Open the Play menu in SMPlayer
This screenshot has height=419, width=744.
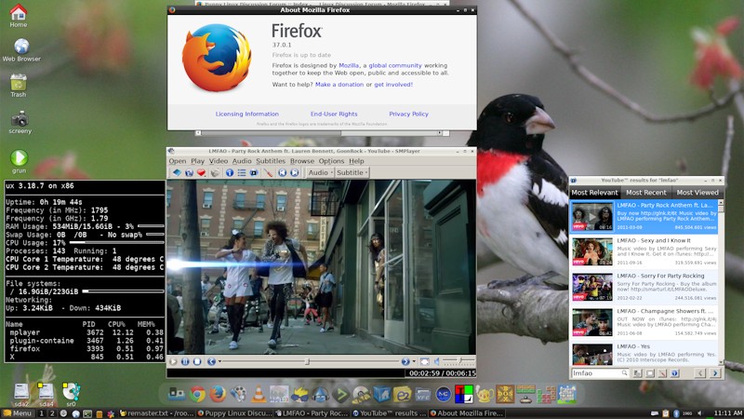pos(197,161)
